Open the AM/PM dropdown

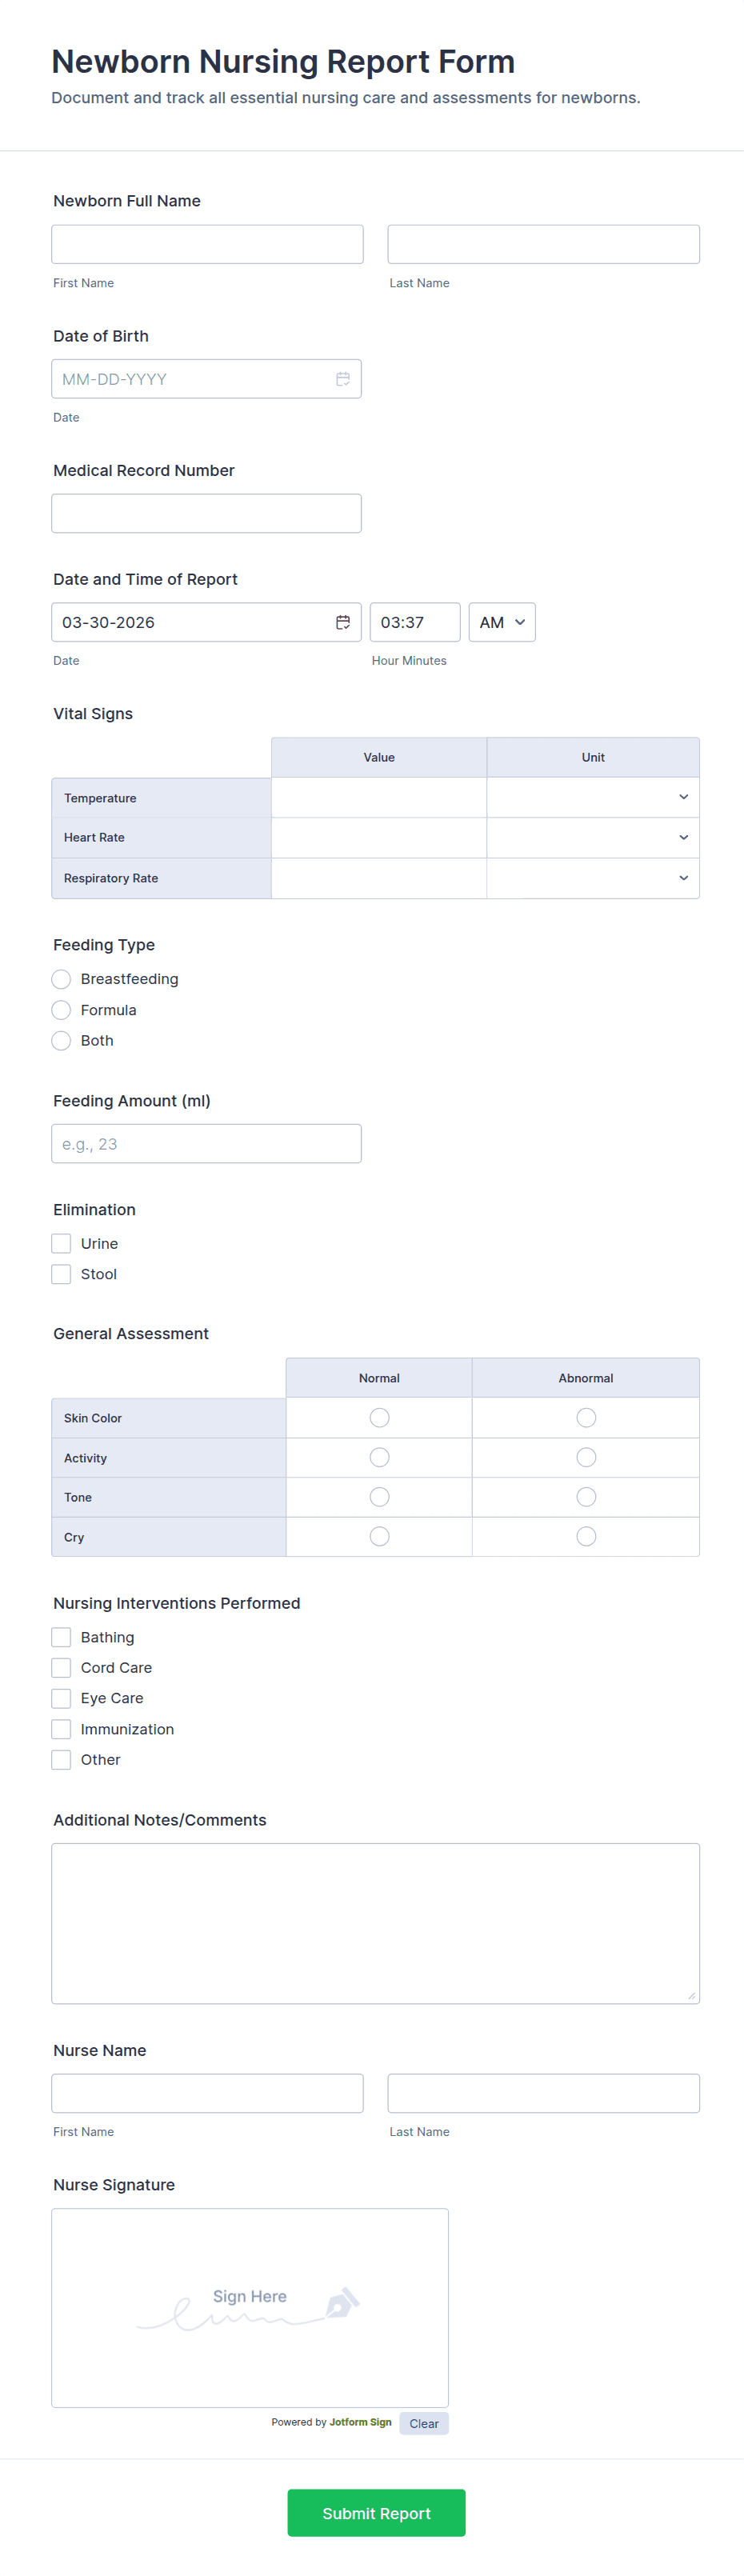pyautogui.click(x=502, y=622)
